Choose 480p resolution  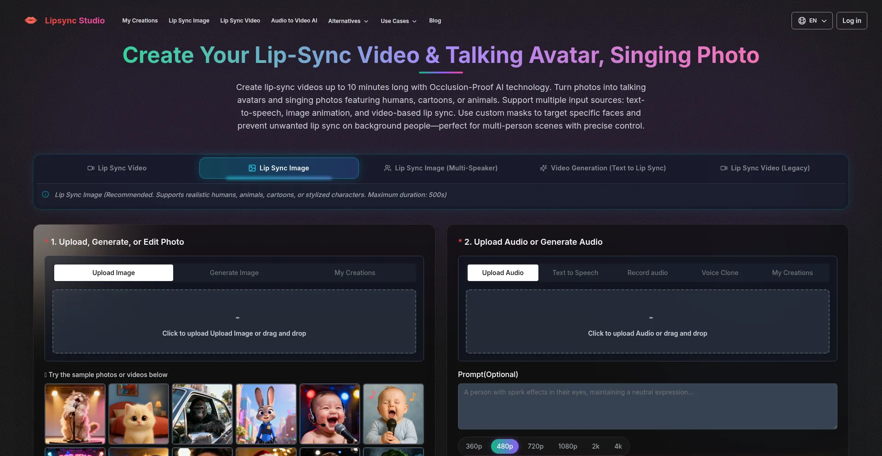click(x=505, y=446)
